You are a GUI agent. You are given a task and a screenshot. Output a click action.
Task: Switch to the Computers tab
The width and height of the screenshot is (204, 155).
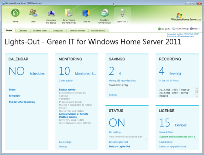58,31
